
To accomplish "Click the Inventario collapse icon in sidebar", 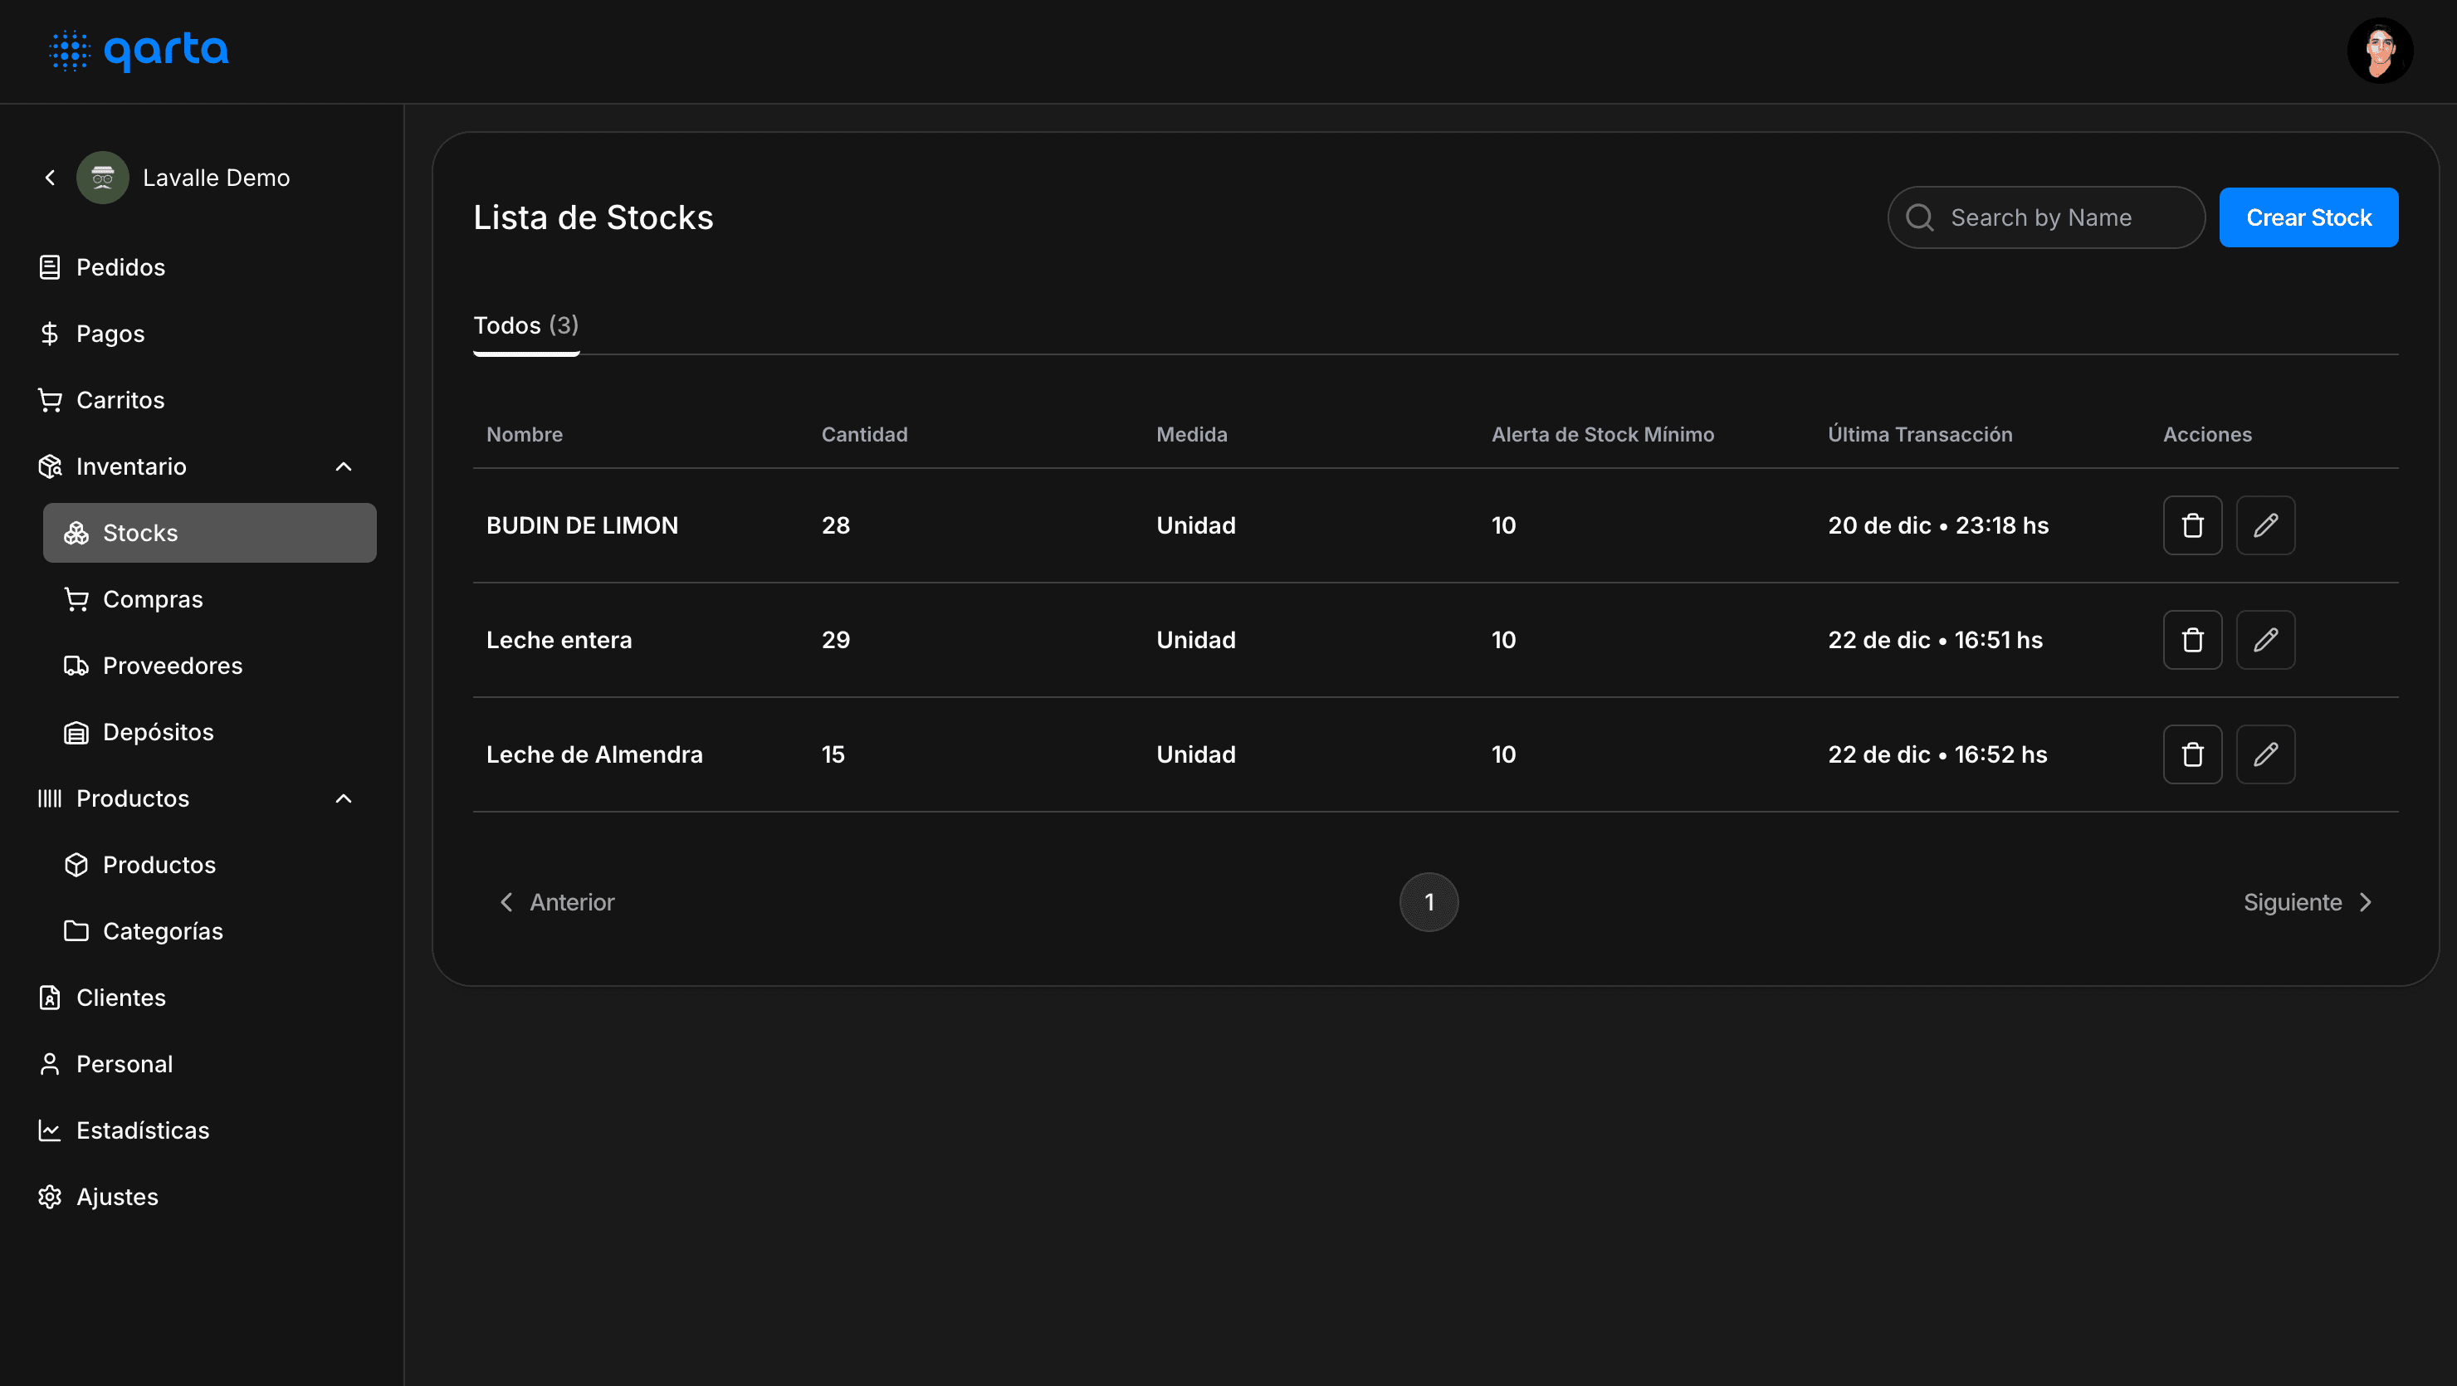I will (x=343, y=466).
